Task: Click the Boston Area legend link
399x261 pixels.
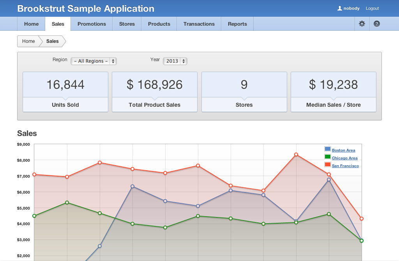Action: coord(343,150)
